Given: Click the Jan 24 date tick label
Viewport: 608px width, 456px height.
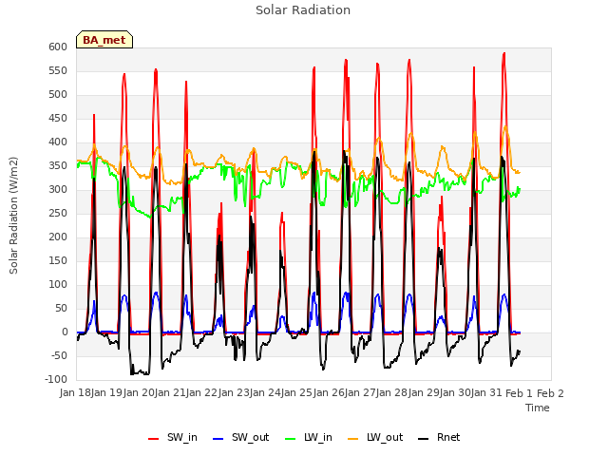Looking at the screenshot, I should point(265,393).
